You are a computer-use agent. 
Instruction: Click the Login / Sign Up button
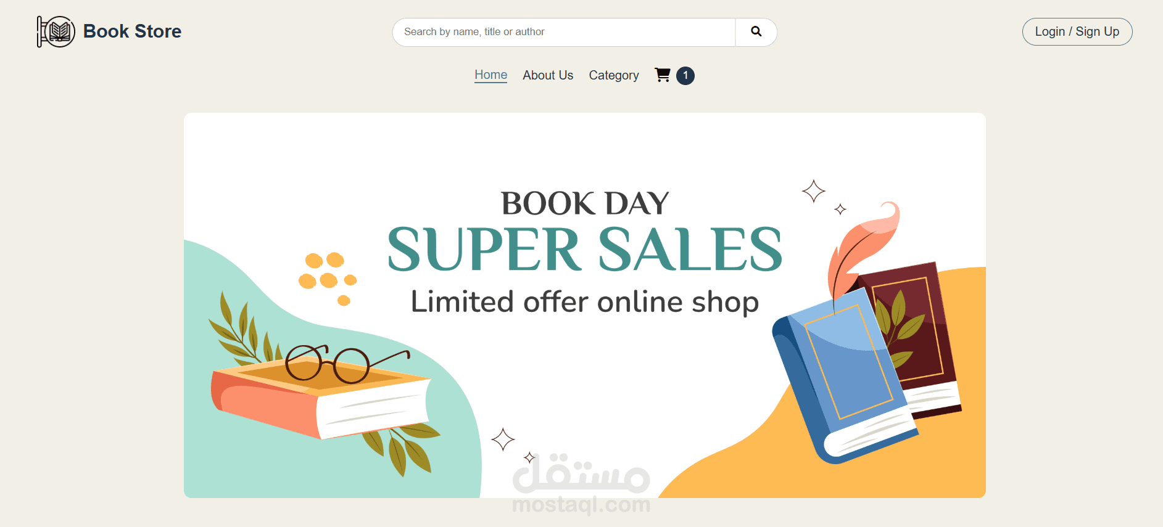tap(1077, 31)
